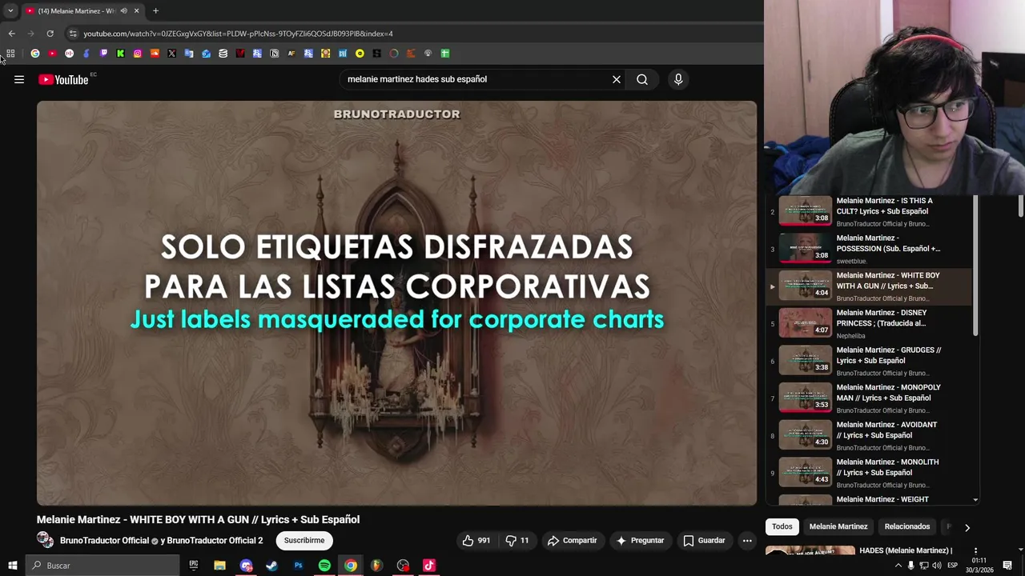Open the Google Translate bookmark

[189, 54]
